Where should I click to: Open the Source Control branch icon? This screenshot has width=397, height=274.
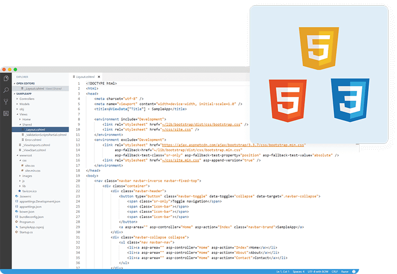[x=6, y=102]
